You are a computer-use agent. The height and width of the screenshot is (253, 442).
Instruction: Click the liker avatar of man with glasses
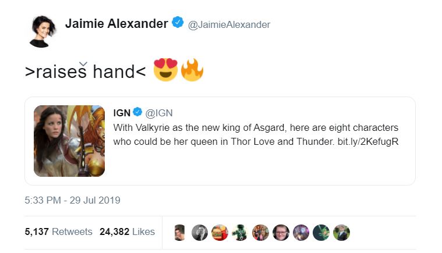pos(281,232)
